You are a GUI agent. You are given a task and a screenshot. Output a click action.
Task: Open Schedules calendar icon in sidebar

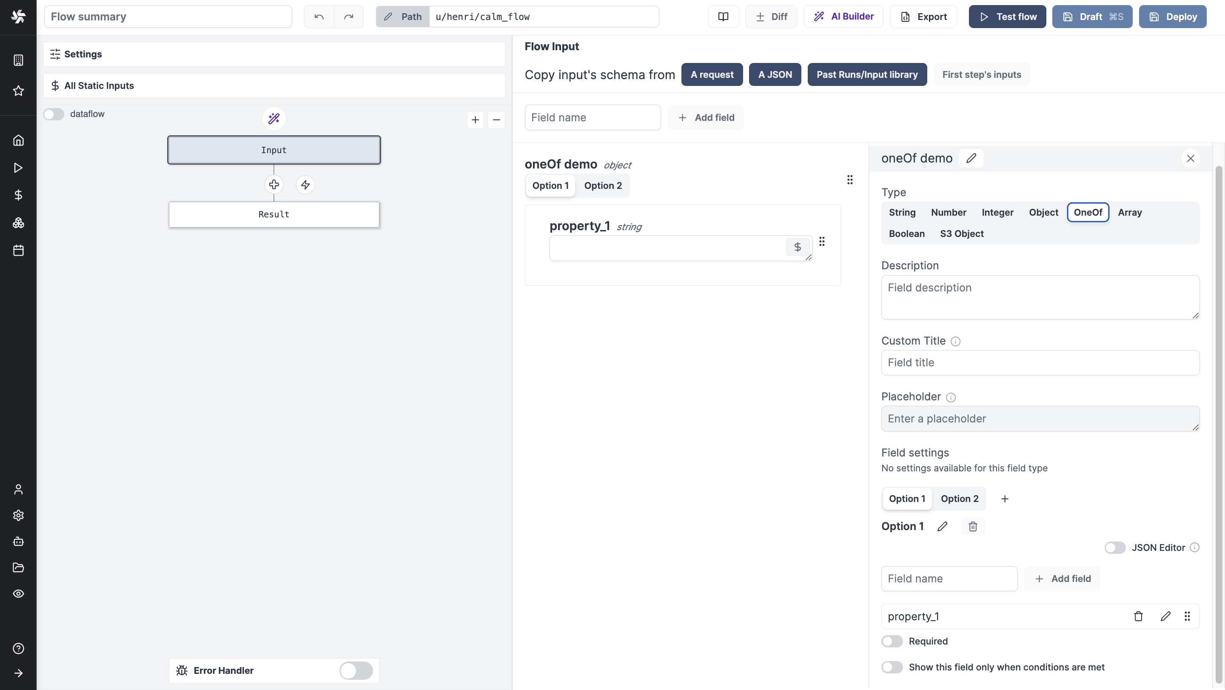point(18,251)
